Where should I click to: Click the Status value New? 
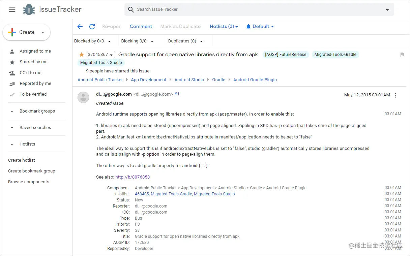tap(139, 200)
